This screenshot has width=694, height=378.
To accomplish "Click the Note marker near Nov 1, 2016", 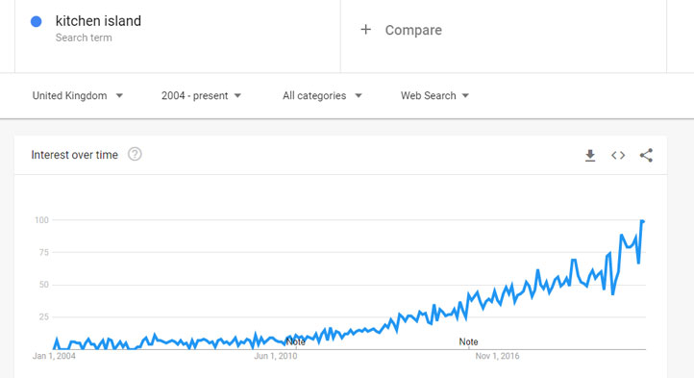I will pyautogui.click(x=468, y=341).
